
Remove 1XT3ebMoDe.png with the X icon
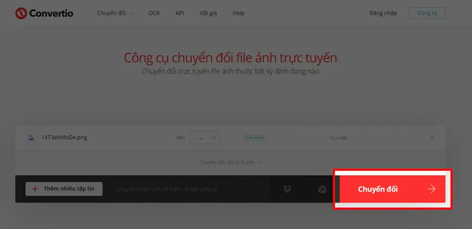click(432, 137)
